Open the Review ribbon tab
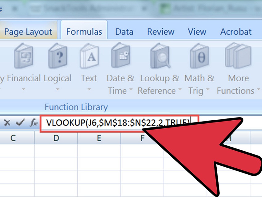 (161, 32)
